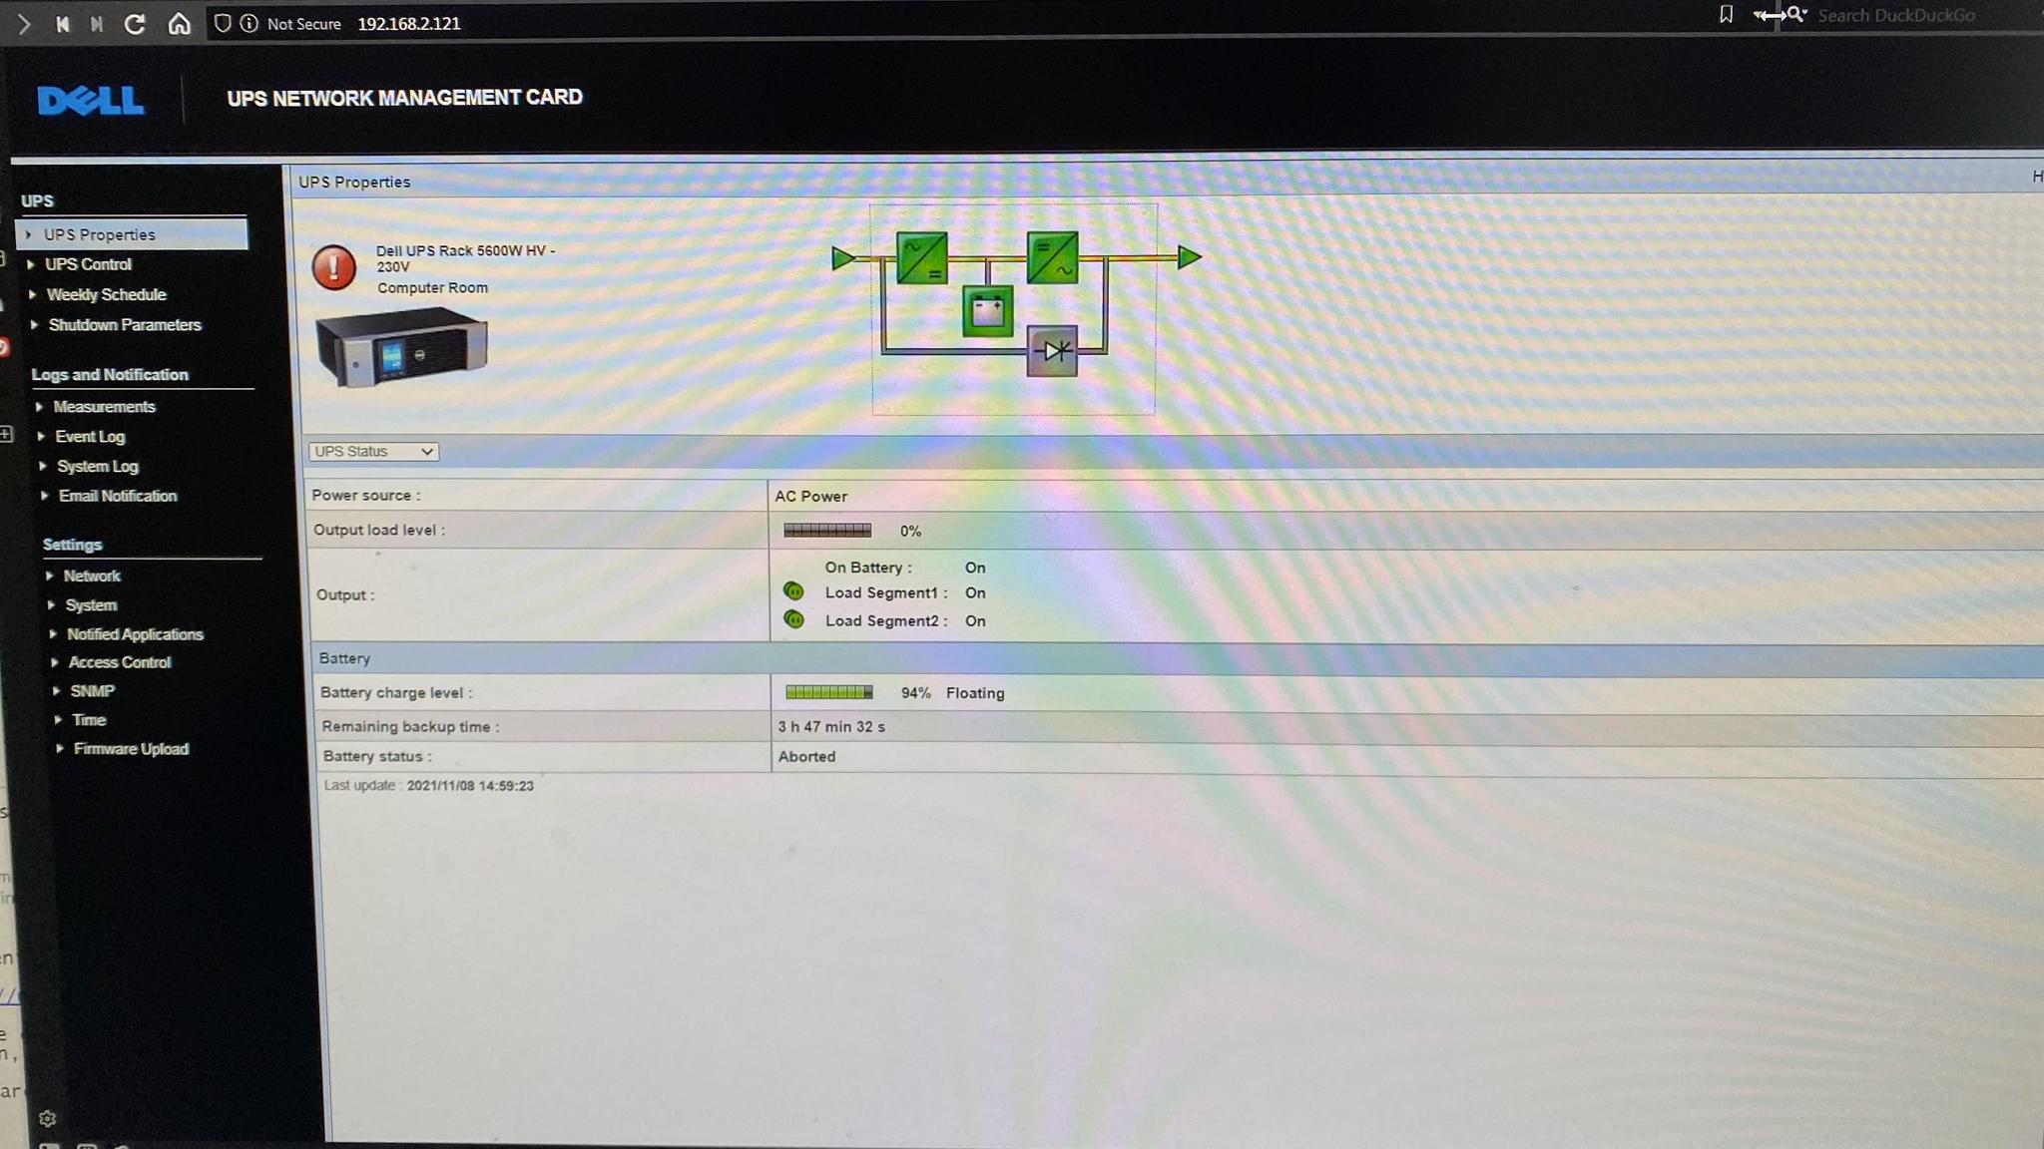Click the Not Secure info icon
The width and height of the screenshot is (2044, 1149).
249,23
